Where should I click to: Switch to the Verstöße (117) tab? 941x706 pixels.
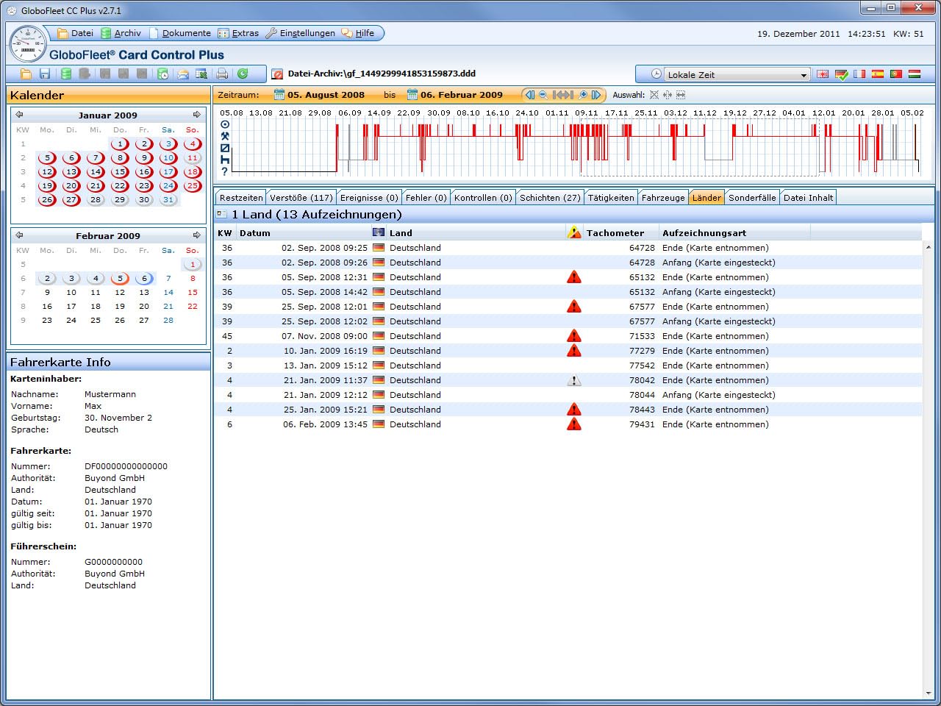tap(301, 198)
